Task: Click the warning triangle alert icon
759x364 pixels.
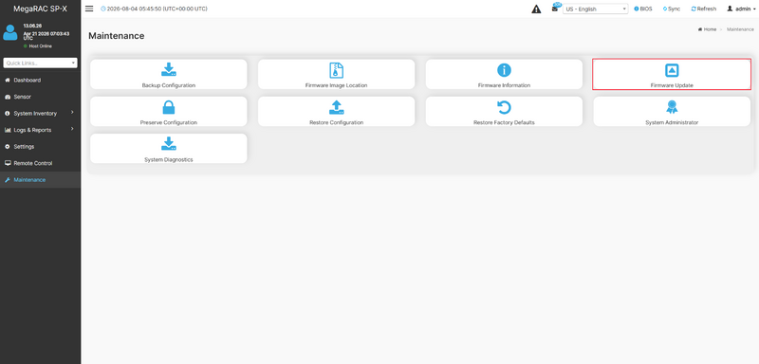Action: tap(536, 9)
